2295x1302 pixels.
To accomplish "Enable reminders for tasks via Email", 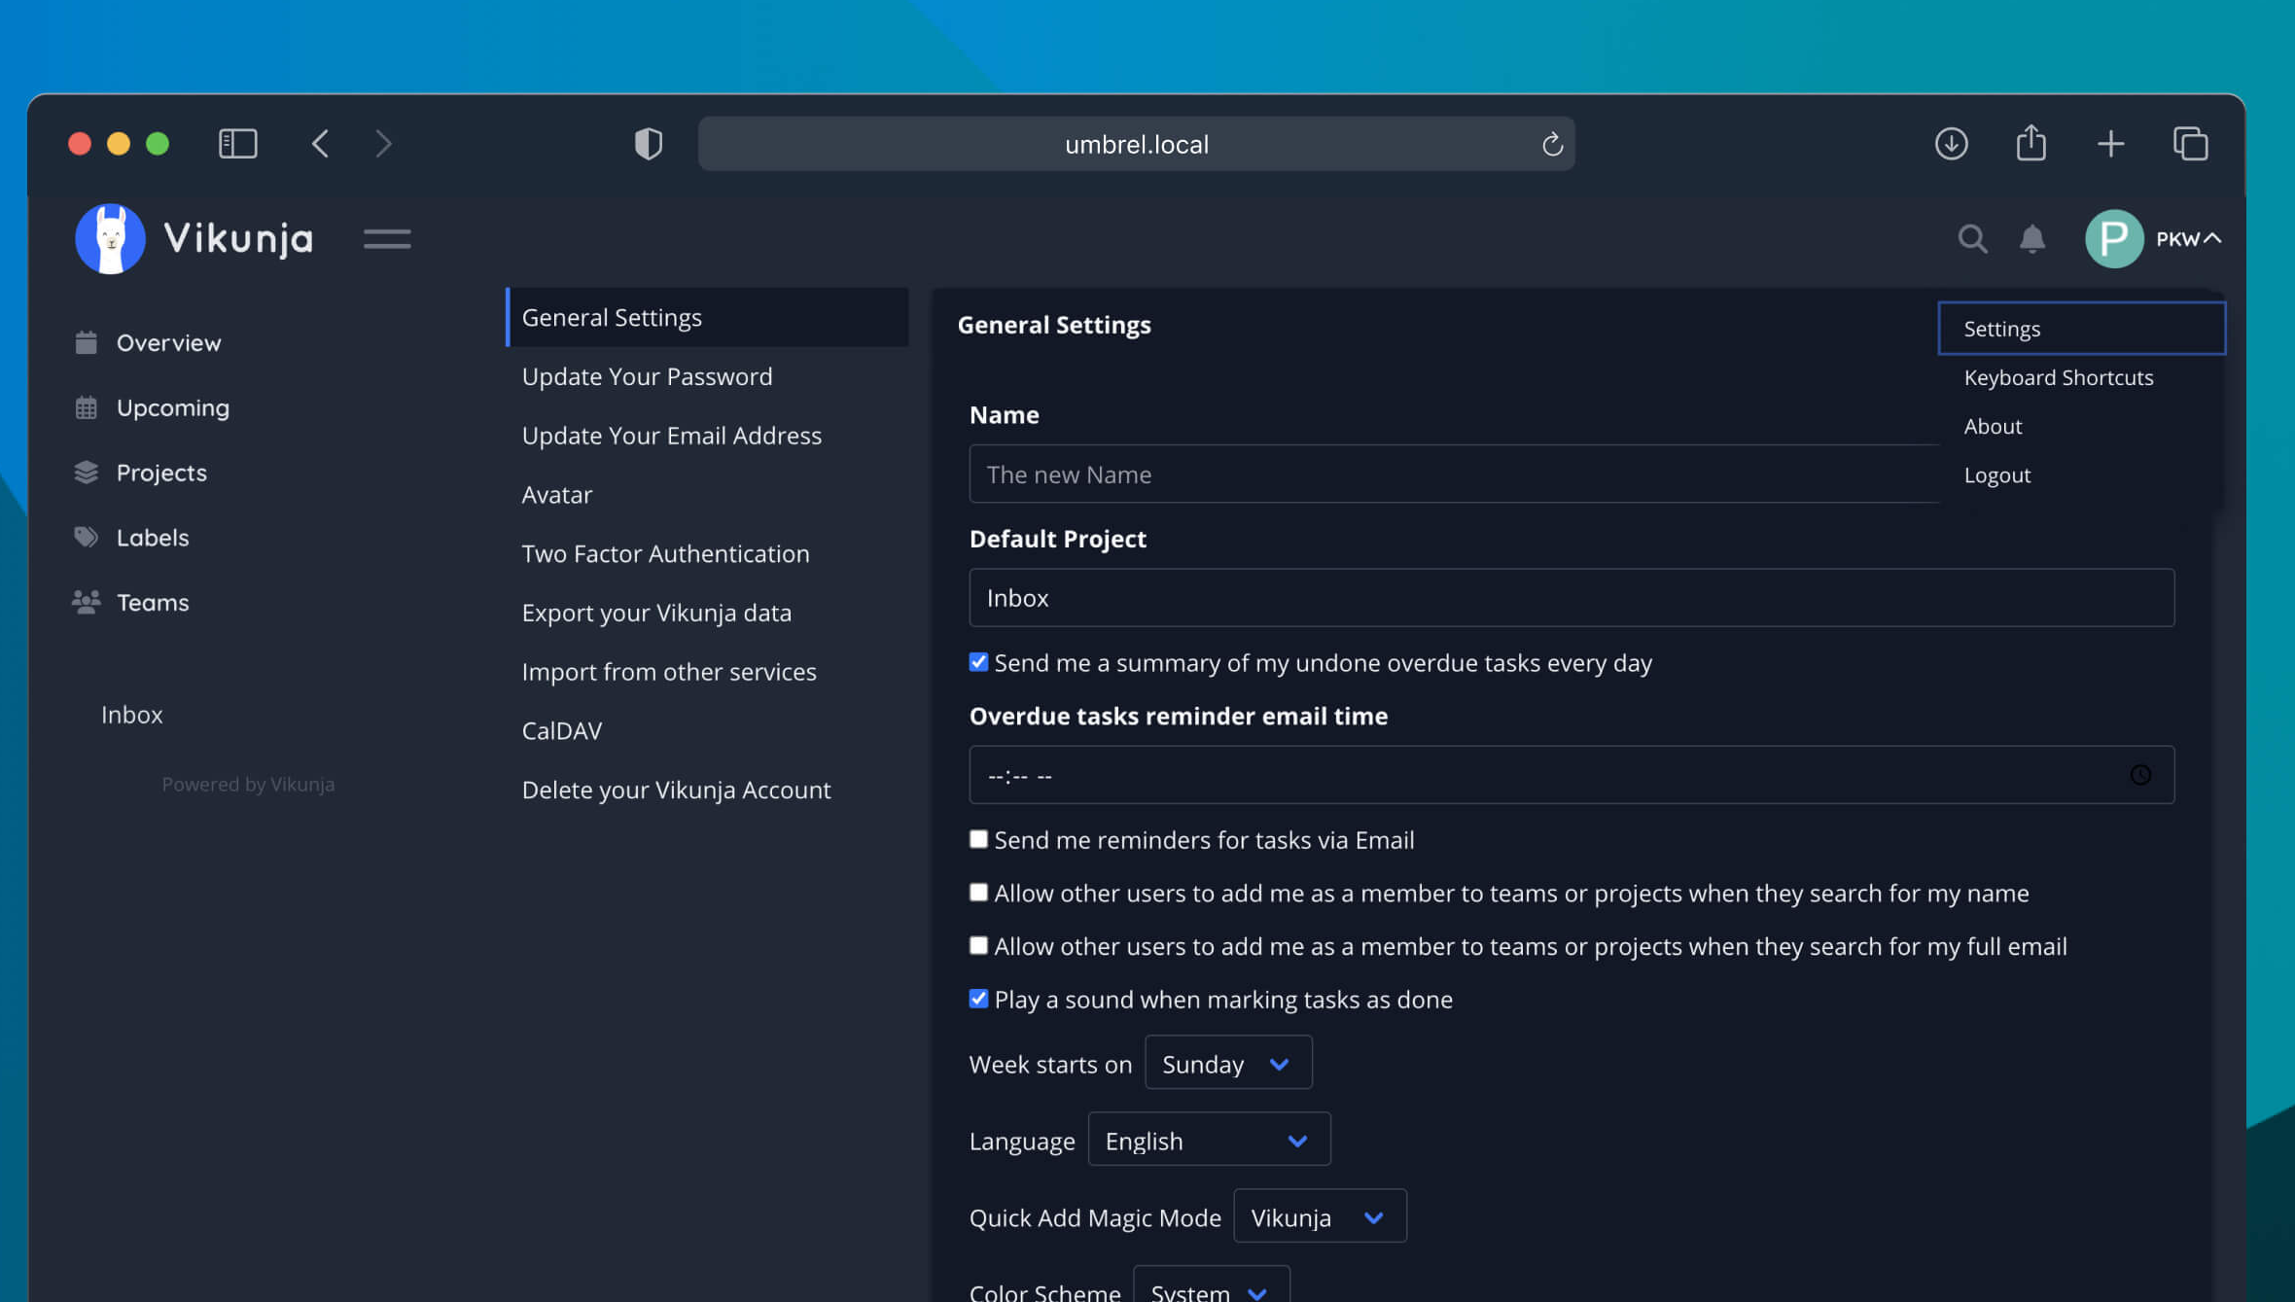I will coord(978,839).
